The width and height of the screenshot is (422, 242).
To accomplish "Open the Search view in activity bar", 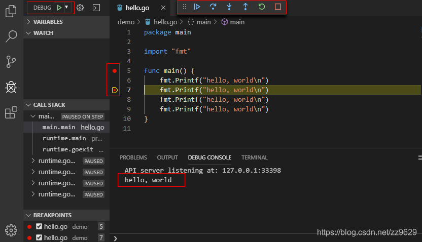I will click(11, 36).
